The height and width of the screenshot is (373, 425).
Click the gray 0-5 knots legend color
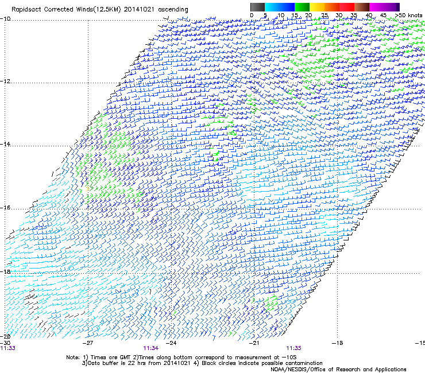(257, 7)
